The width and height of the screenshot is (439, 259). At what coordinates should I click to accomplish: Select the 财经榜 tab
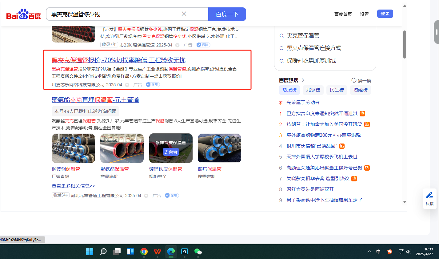361,90
